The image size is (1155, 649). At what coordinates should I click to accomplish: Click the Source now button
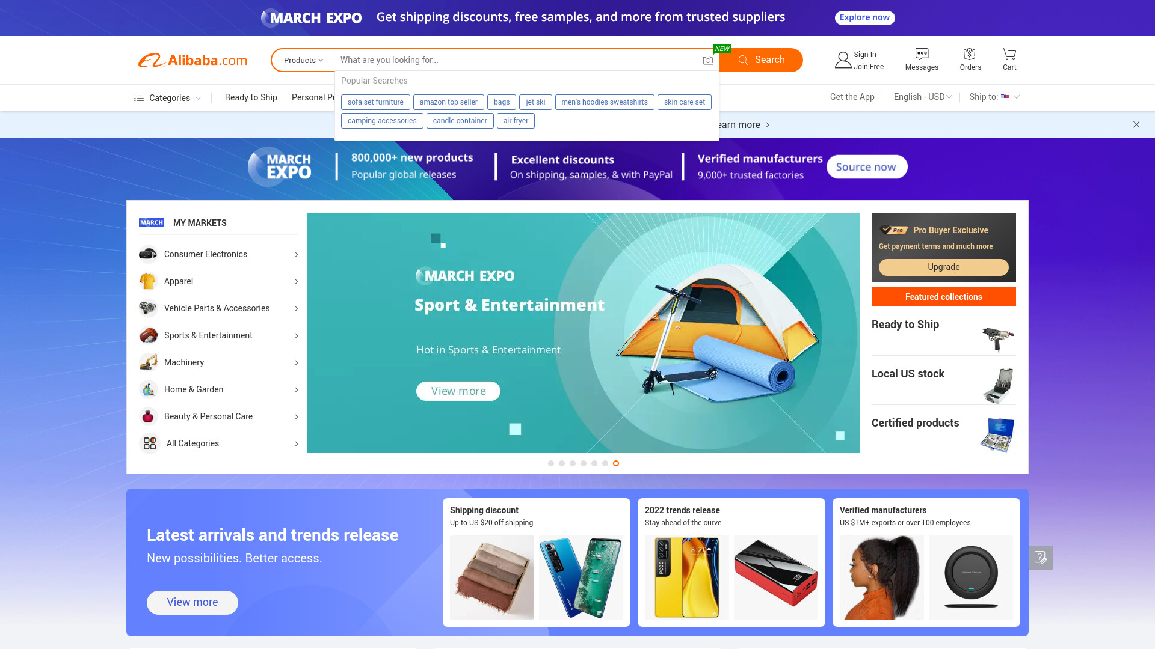[x=866, y=167]
